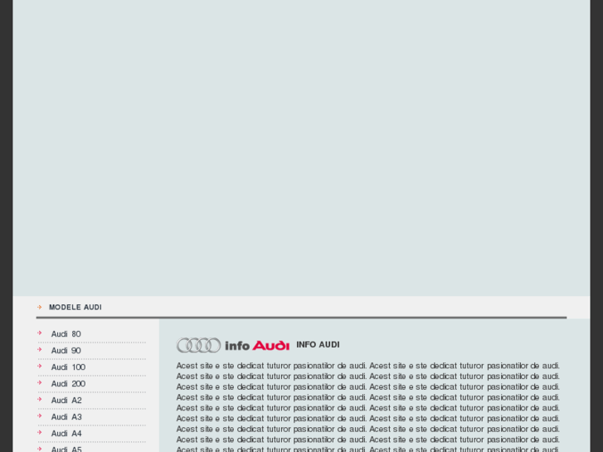603x452 pixels.
Task: Click the red arrow beside Audi 200
Action: click(x=40, y=382)
